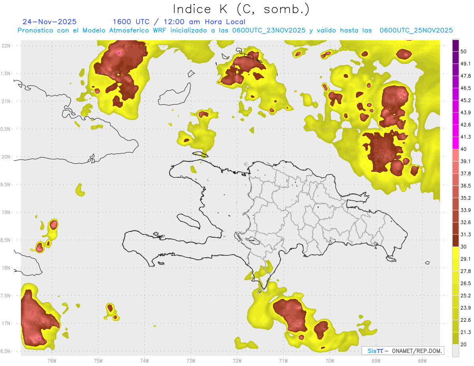Screen dimensions: 474x366
Task: Click the '21.3' colorbar value
Action: (466, 332)
